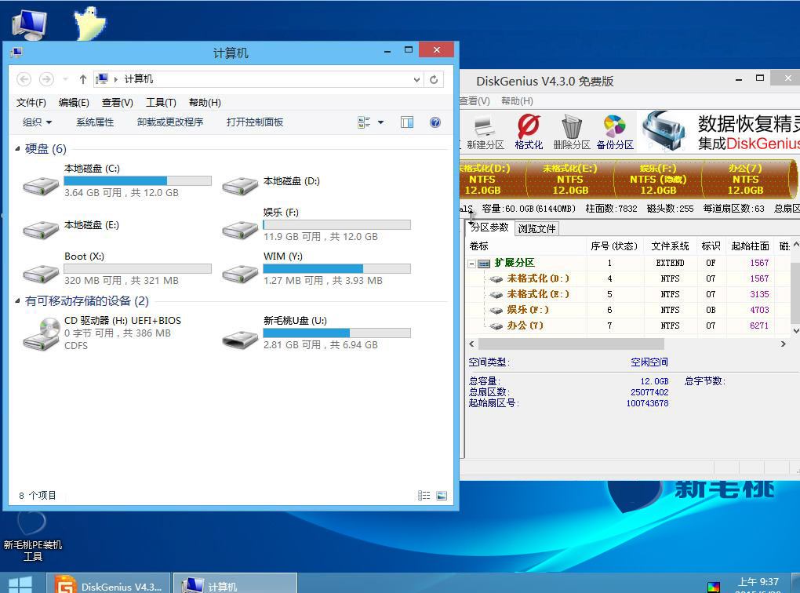Open the local disk (E:) drive icon

(41, 229)
